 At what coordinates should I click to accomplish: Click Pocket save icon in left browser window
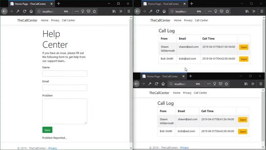tap(89, 11)
